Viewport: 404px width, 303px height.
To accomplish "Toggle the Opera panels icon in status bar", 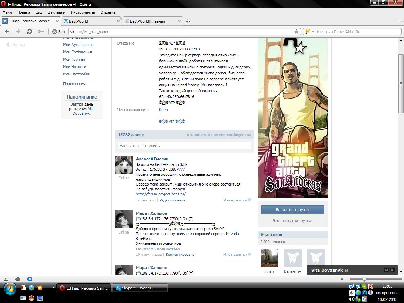I will pos(6,279).
